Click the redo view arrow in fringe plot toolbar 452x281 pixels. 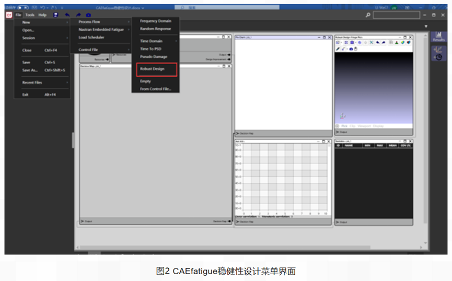384,42
